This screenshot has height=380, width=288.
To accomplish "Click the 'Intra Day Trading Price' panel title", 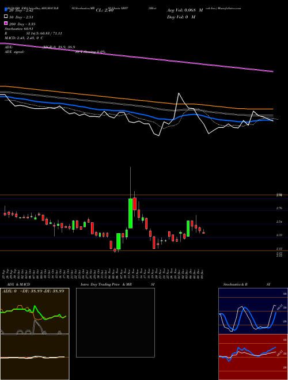I will click(x=100, y=284).
